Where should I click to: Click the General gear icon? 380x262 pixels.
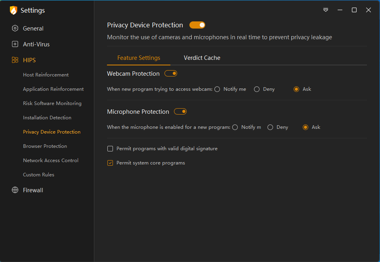coord(15,29)
